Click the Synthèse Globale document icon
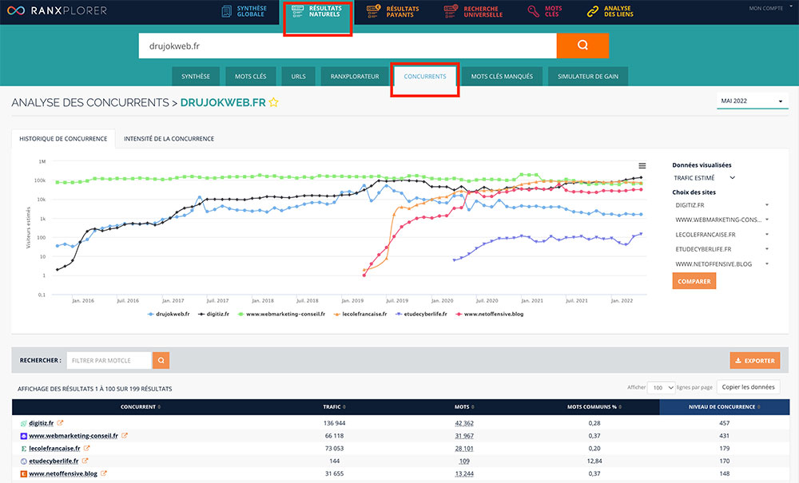Viewport: 799px width, 483px height. [227, 11]
